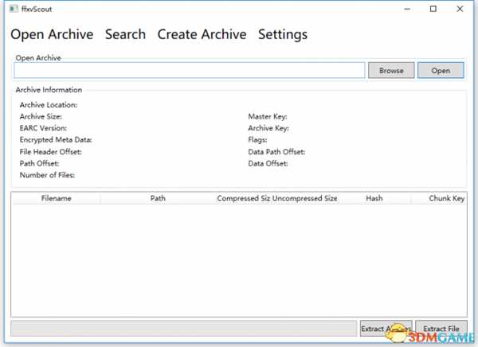Sort by the Hash column header
This screenshot has width=478, height=347.
[x=374, y=198]
